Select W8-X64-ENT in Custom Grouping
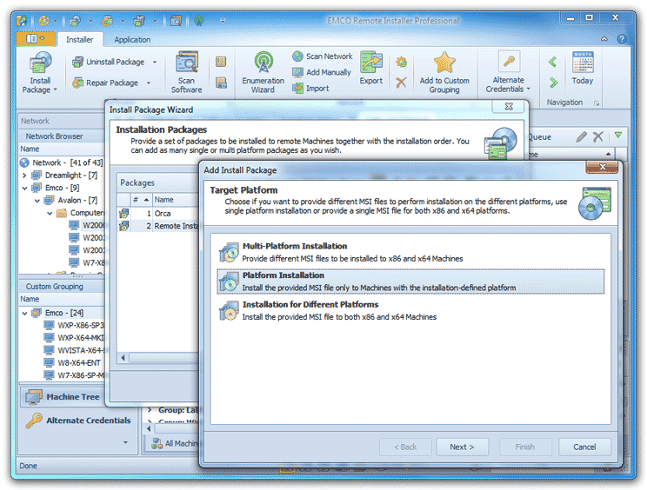Screen dimensions: 647x490 [x=73, y=362]
